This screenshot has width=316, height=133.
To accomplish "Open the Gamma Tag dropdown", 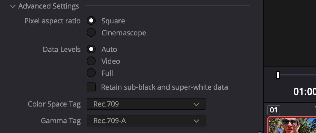I will click(x=146, y=121).
